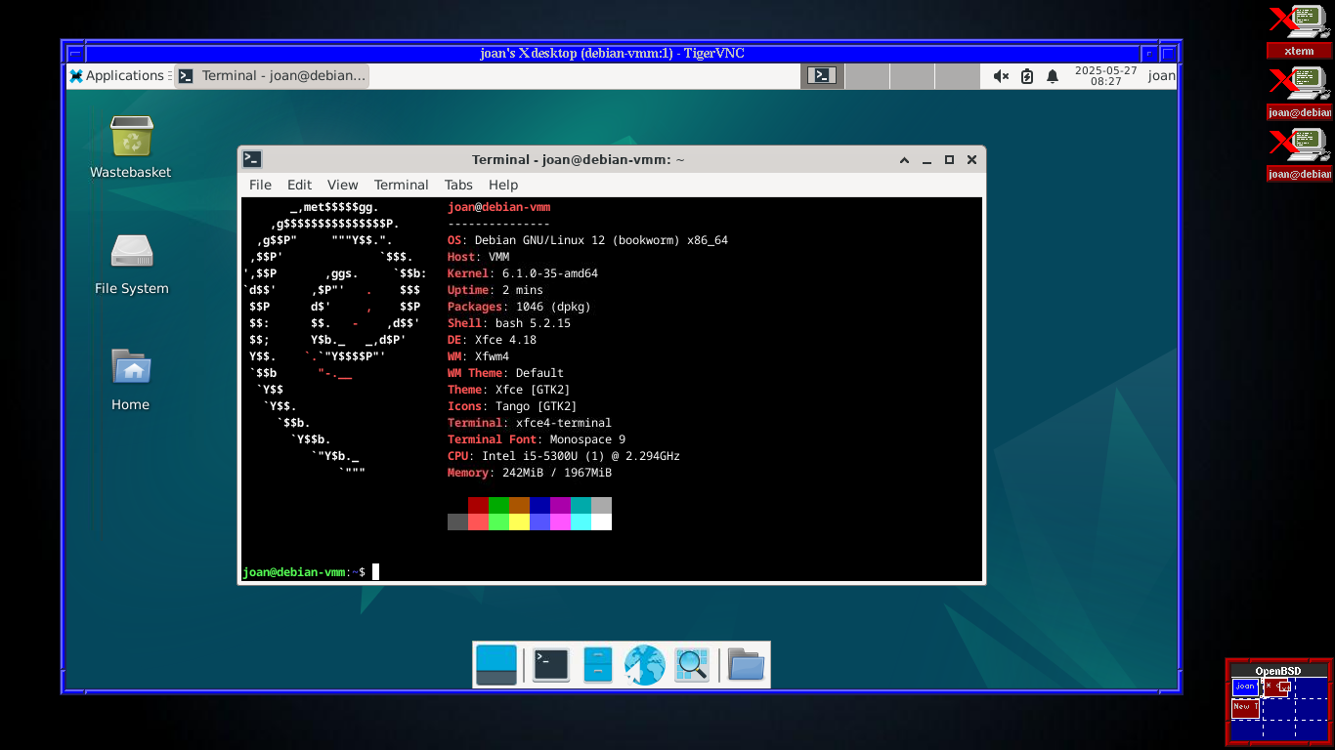1335x750 pixels.
Task: Open the File Manager dock icon
Action: click(598, 665)
